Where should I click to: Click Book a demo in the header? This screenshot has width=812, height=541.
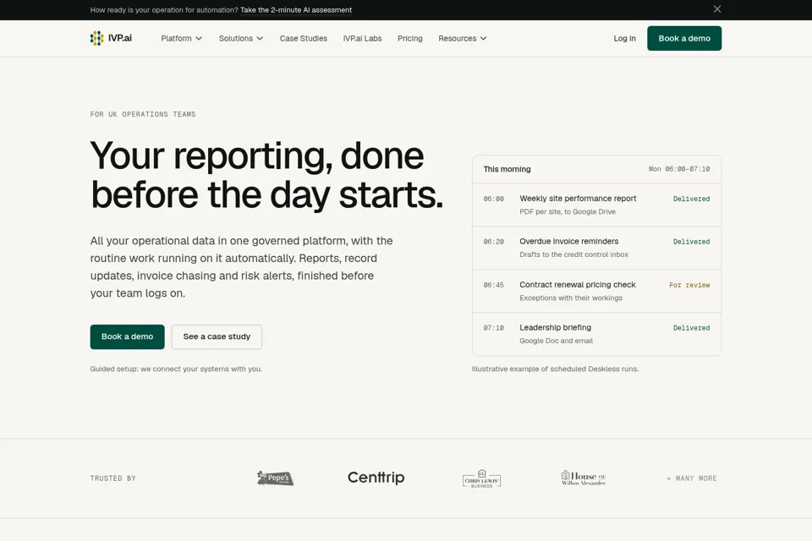coord(684,38)
